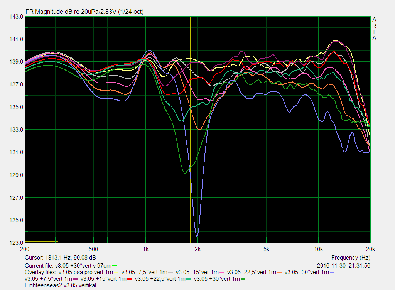Click the 123.0 y-axis label
The height and width of the screenshot is (290, 395).
pyautogui.click(x=16, y=243)
